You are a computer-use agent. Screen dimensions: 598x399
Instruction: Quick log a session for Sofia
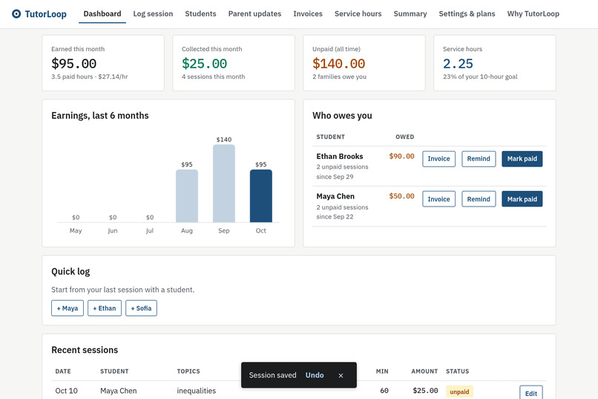point(141,308)
